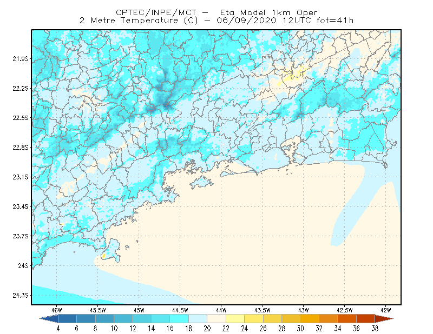Click the 24S latitude axis label

click(x=23, y=266)
